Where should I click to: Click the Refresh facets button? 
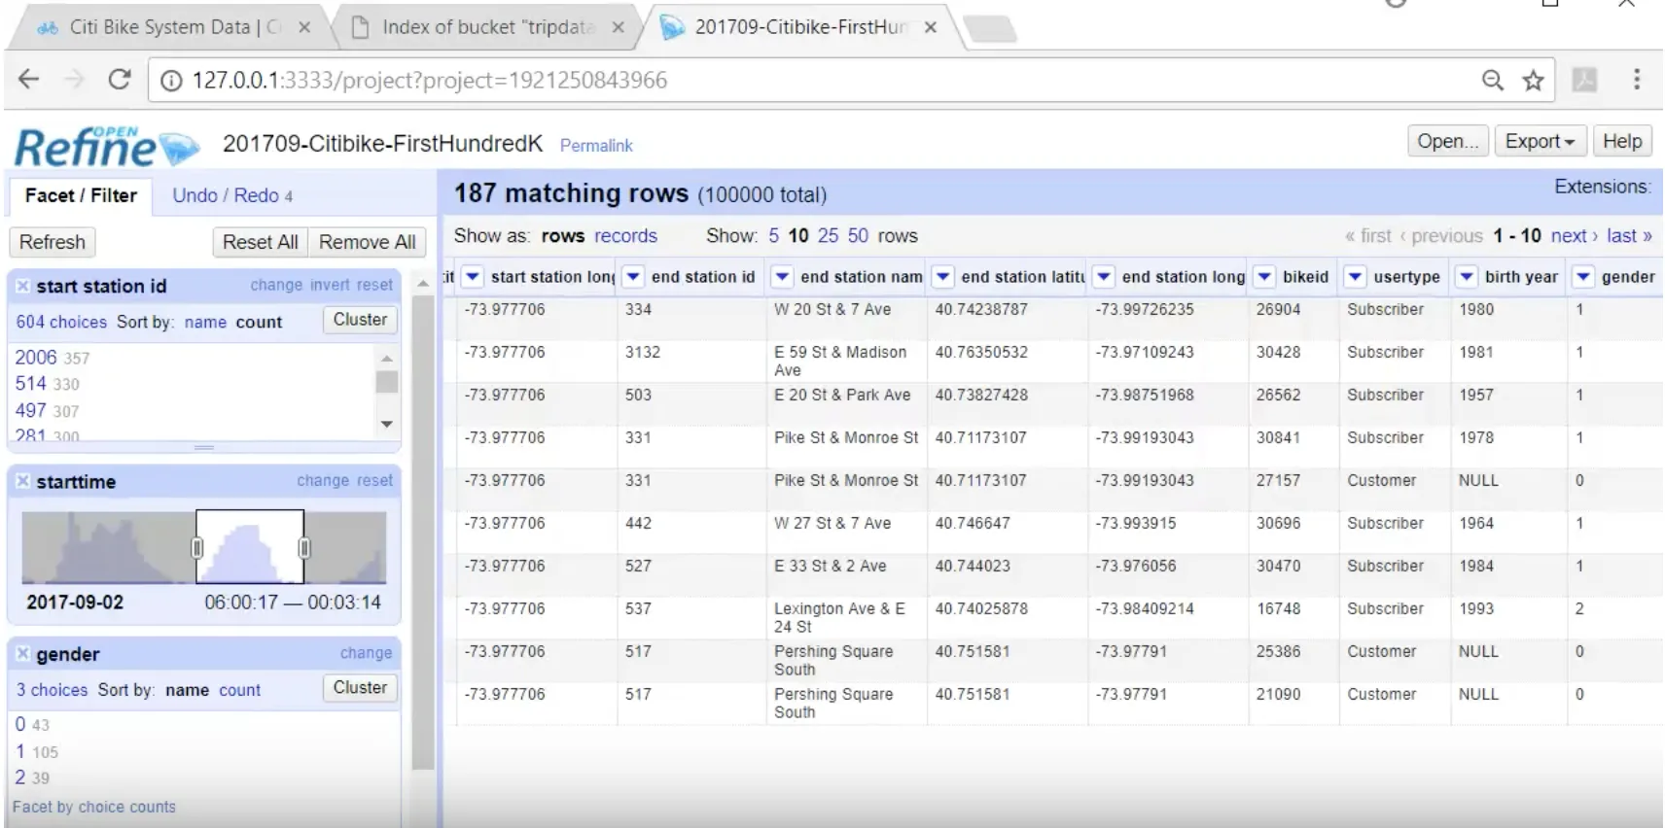coord(53,242)
